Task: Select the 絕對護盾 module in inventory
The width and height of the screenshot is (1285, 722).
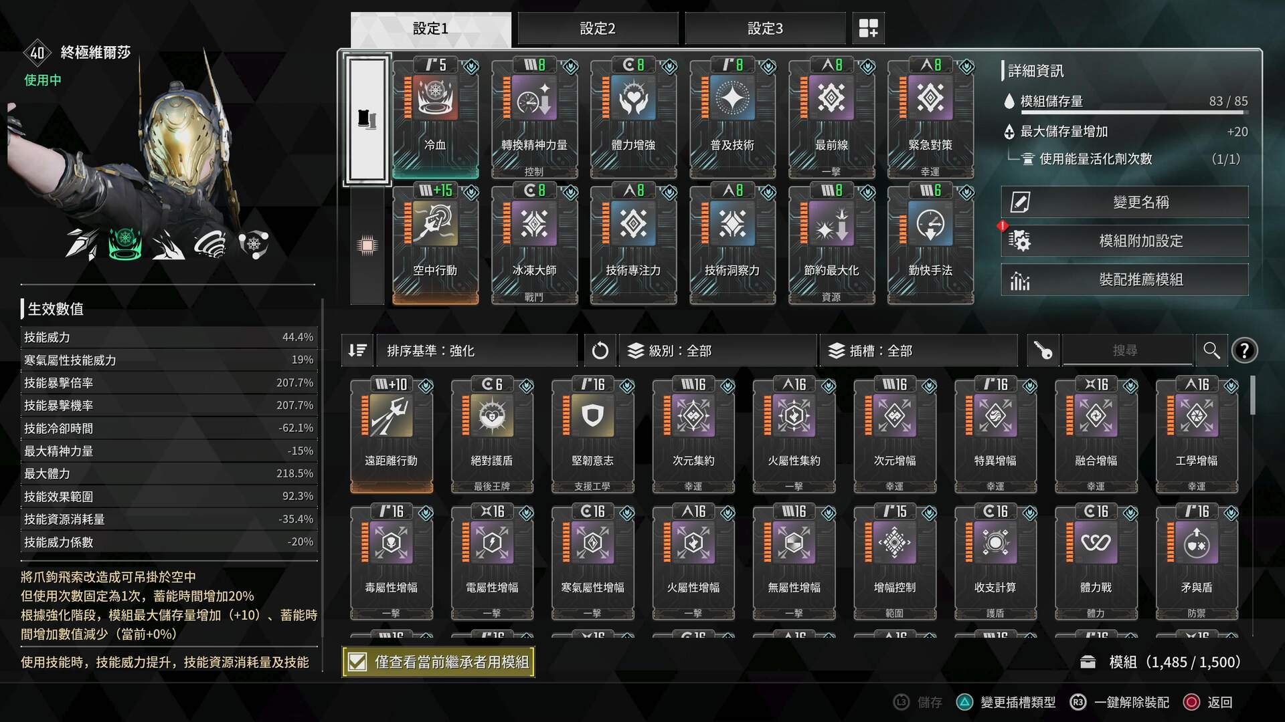Action: coord(492,435)
